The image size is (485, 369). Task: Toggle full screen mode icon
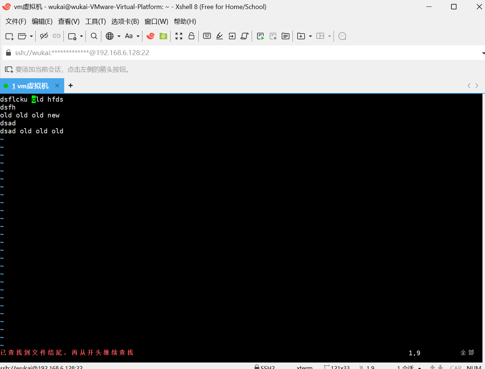179,36
